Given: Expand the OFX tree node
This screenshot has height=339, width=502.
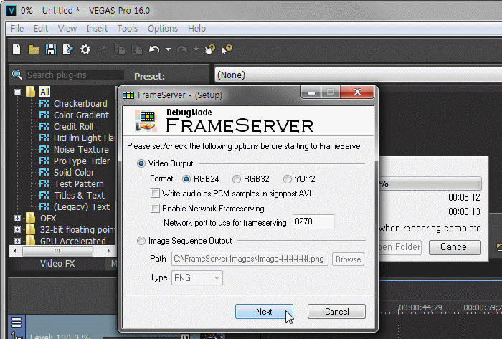Looking at the screenshot, I should tap(18, 219).
